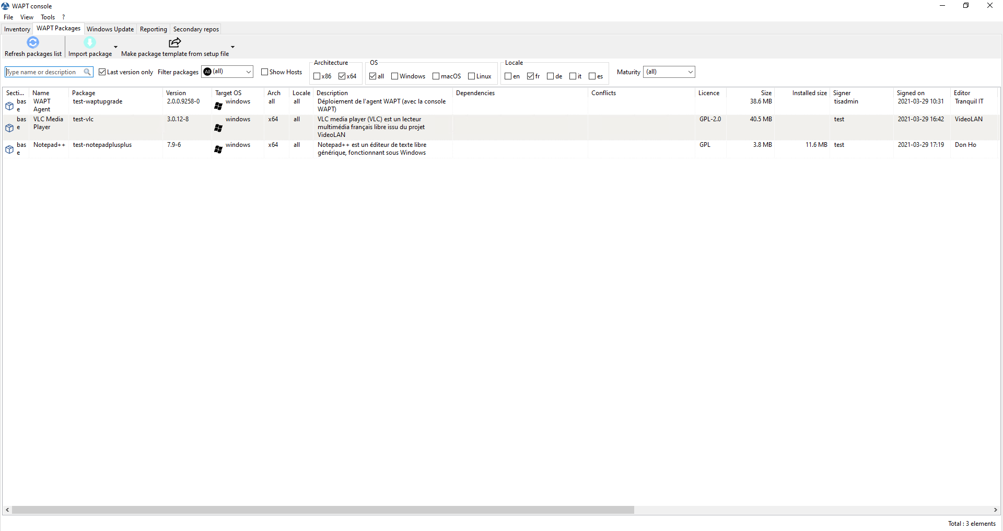
Task: Switch to the Windows Update tab
Action: (x=110, y=29)
